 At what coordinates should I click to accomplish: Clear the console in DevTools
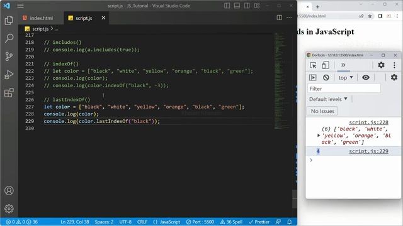(326, 77)
